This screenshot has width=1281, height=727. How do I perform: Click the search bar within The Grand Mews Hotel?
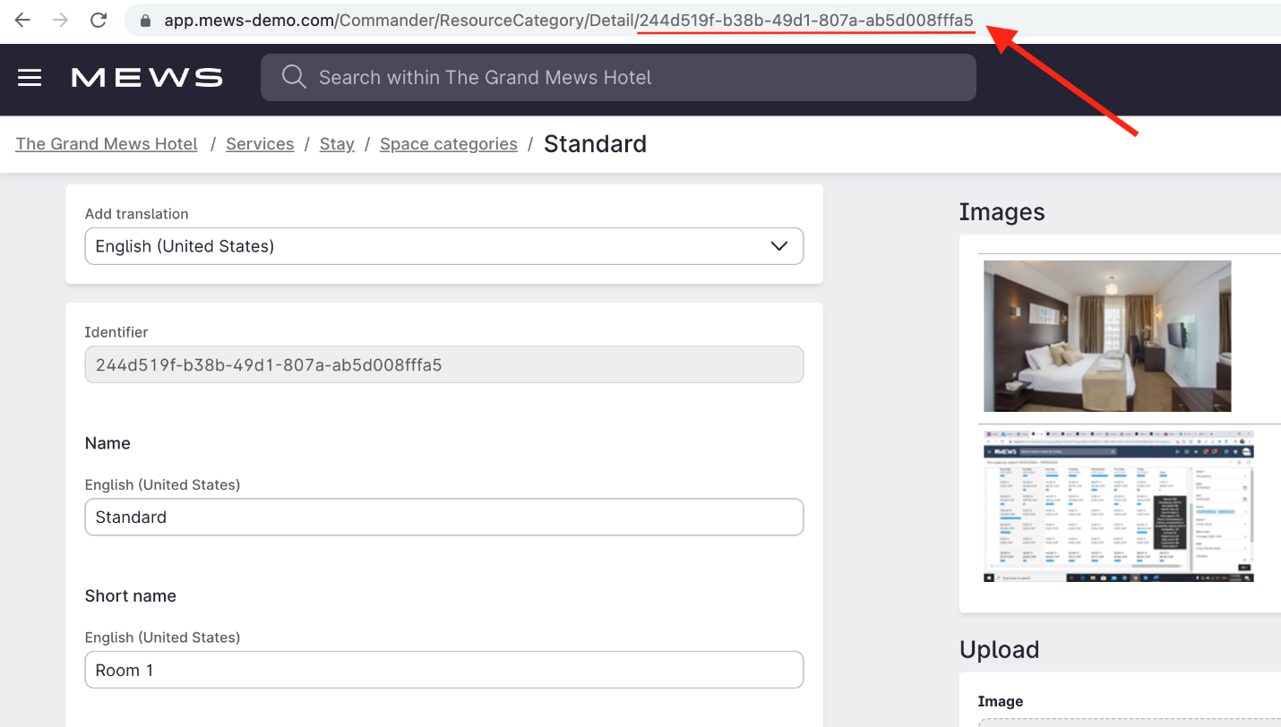[x=618, y=77]
